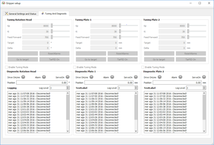The image size is (214, 145).
Task: Click the Alarm indicator for Plate 2
Action: click(x=181, y=77)
